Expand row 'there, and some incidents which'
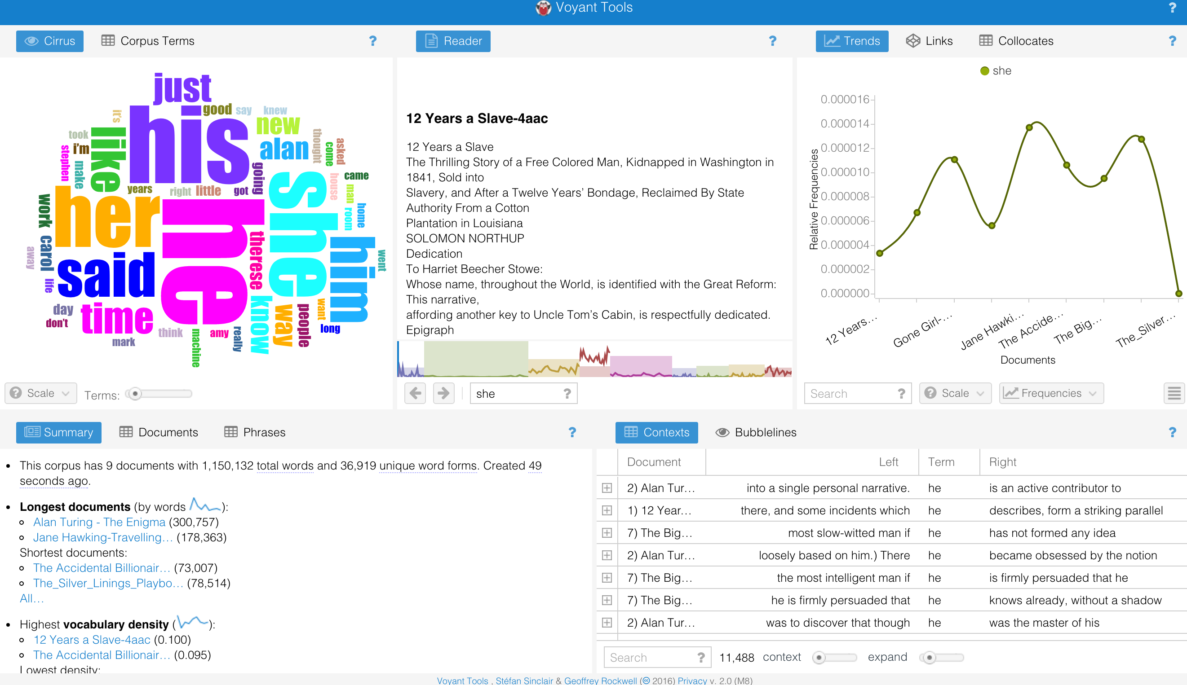This screenshot has width=1187, height=685. click(x=607, y=510)
